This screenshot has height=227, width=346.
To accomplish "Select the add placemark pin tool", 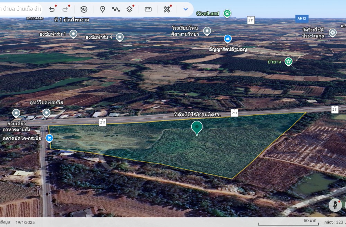I will tap(102, 9).
